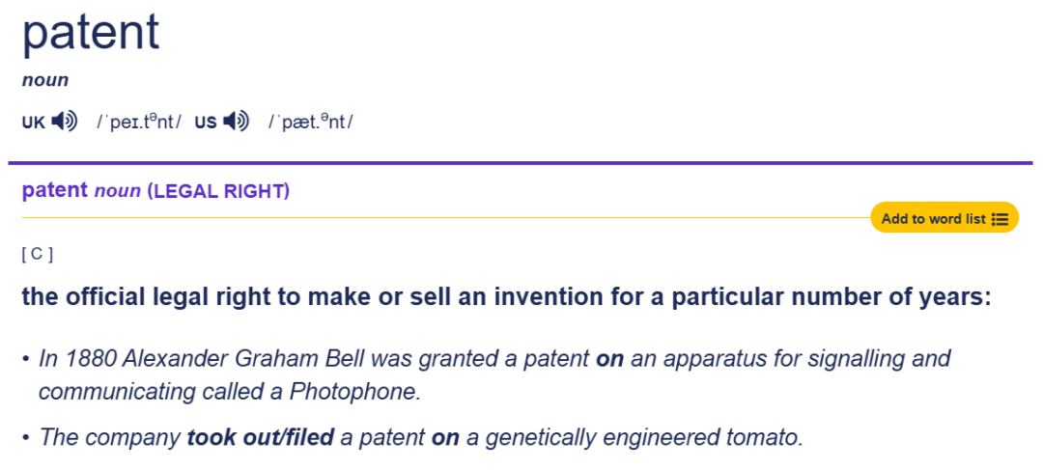Image resolution: width=1043 pixels, height=470 pixels.
Task: Click the word "years" ending the definition
Action: click(x=955, y=296)
